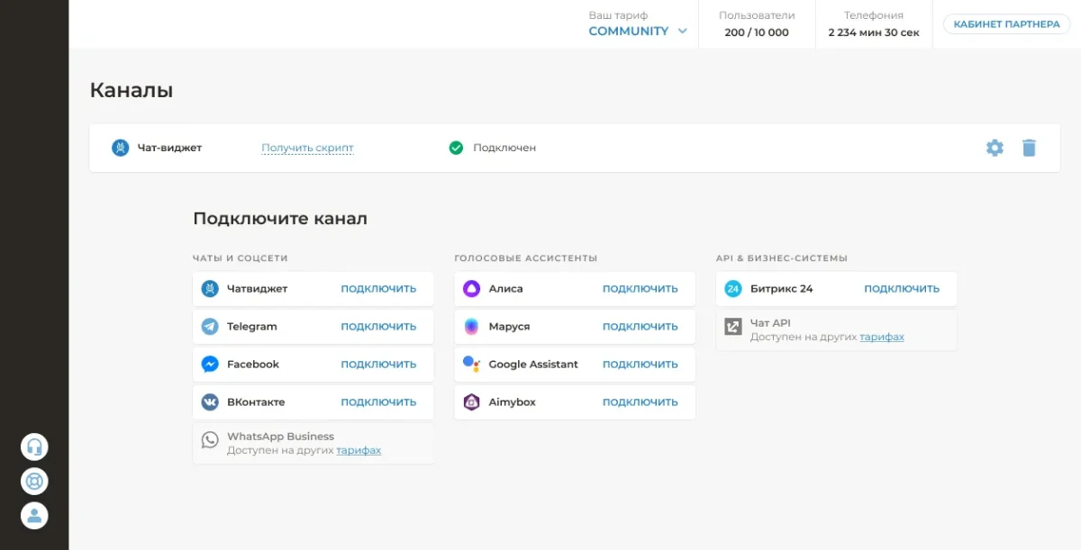Open user profile icon in sidebar

(34, 516)
